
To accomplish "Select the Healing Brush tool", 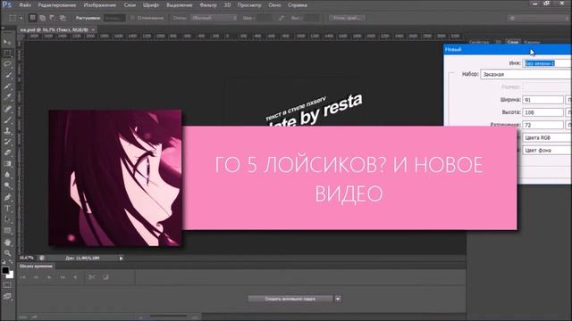I will click(7, 109).
